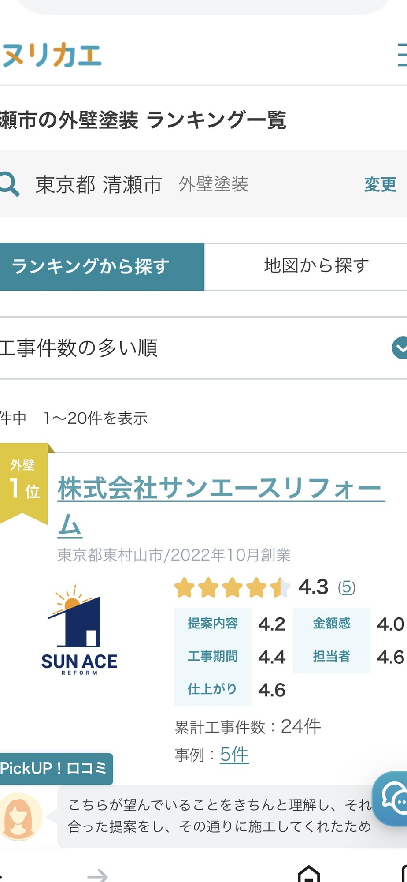Click the ヌリカエ site logo

click(x=52, y=55)
